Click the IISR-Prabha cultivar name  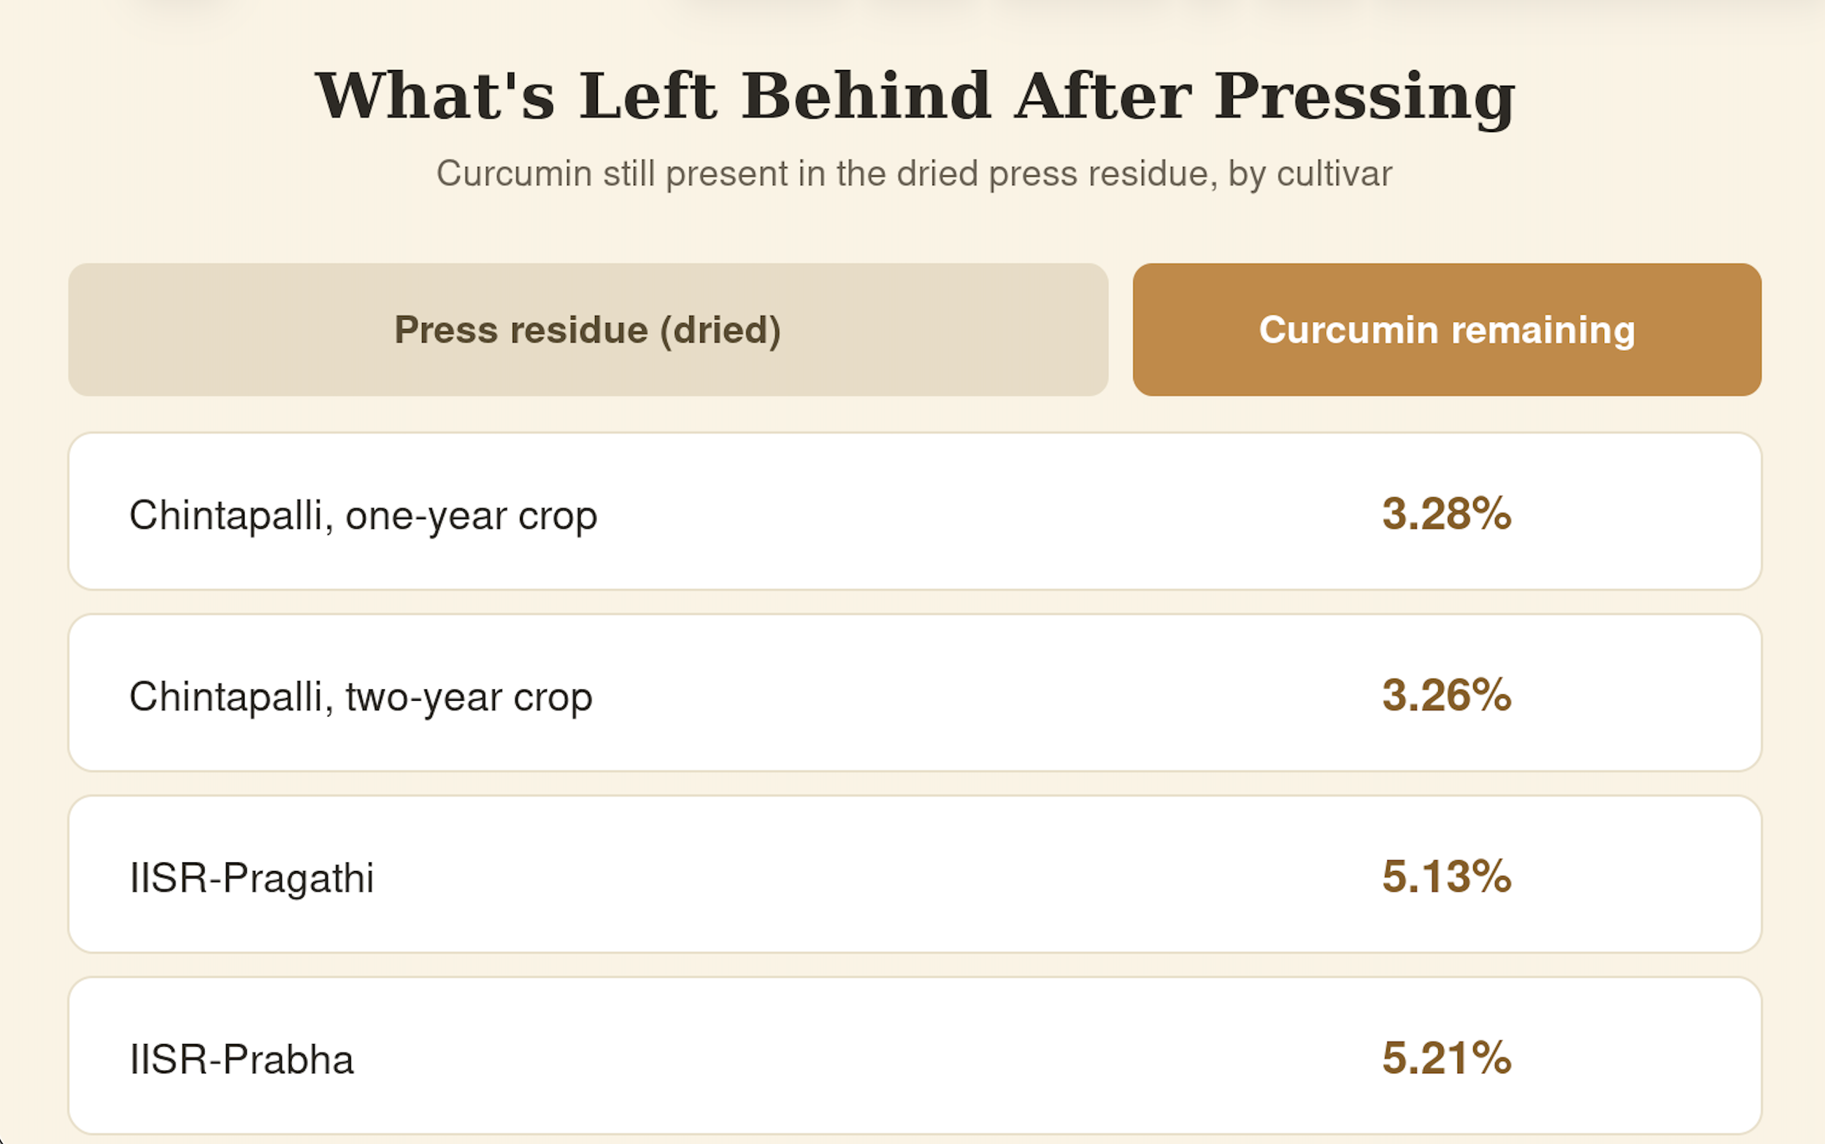(242, 1059)
